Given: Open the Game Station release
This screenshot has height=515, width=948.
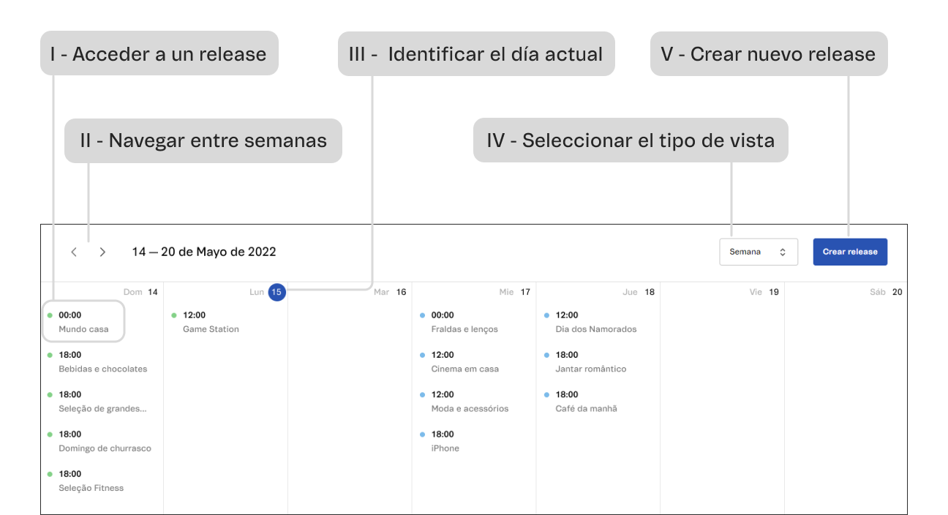Looking at the screenshot, I should 211,322.
